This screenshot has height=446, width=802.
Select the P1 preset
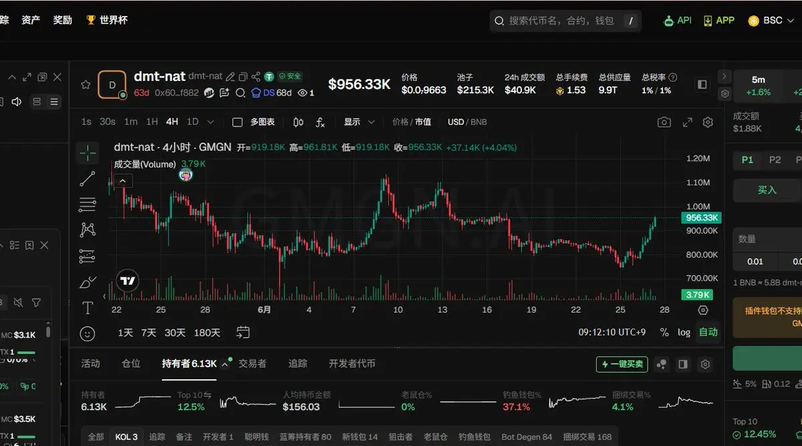click(x=747, y=160)
